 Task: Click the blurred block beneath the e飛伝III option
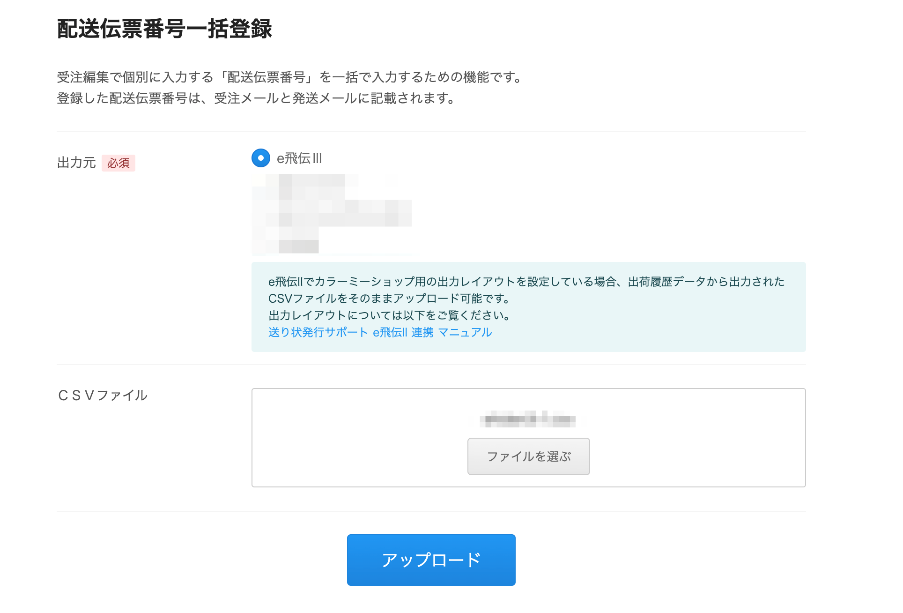point(331,214)
